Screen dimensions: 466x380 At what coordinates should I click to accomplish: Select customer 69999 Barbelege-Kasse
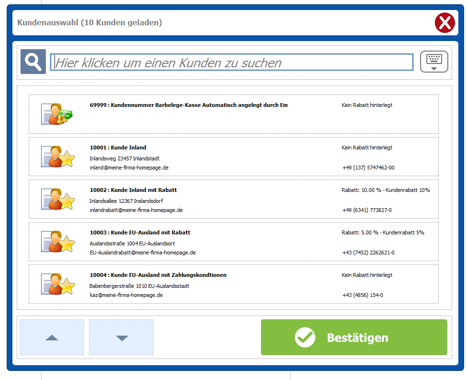[x=188, y=105]
